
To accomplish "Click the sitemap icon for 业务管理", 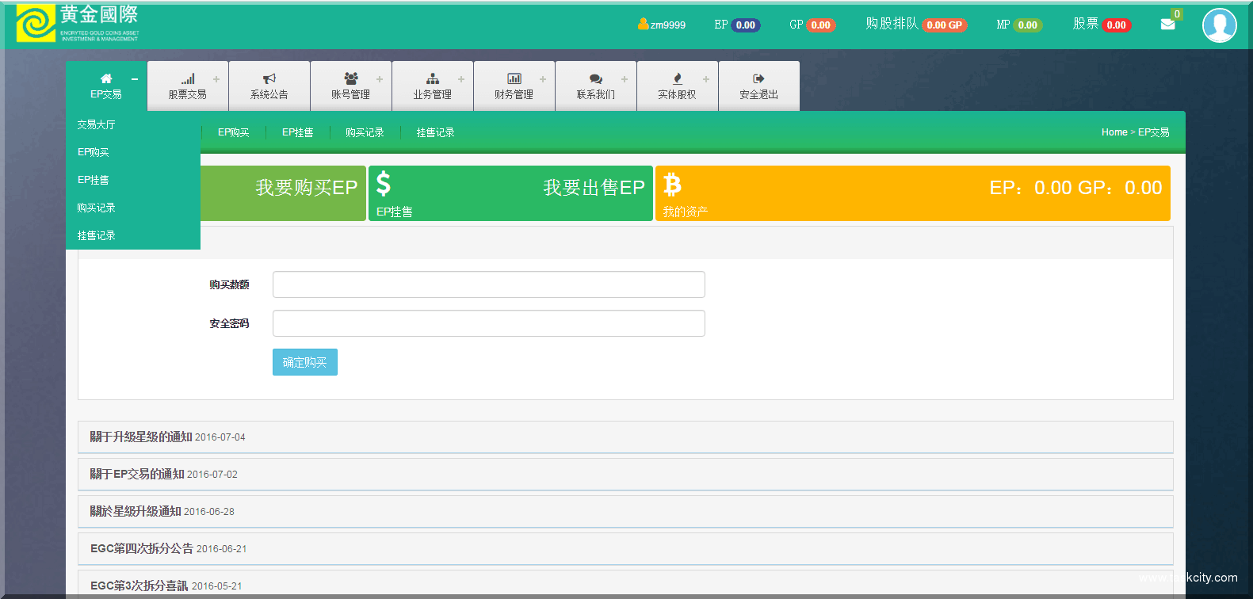I will [x=433, y=78].
